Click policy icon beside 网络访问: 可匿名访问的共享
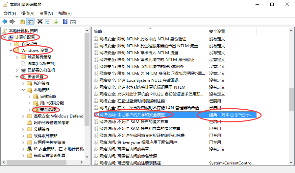The image size is (295, 173). [96, 149]
